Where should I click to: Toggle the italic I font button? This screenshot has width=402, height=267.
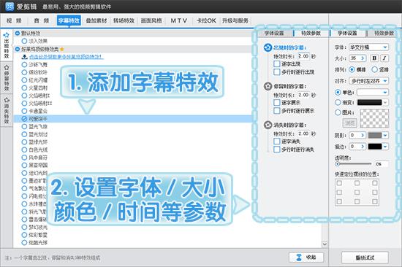384,58
